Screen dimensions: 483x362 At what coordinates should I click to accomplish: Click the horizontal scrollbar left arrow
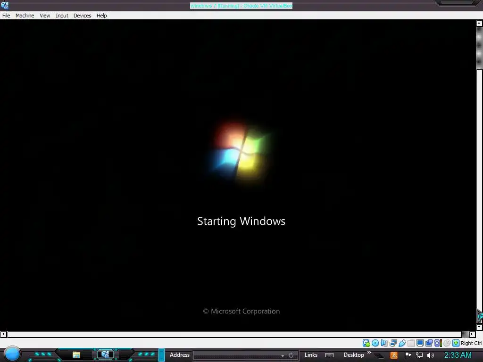(3, 334)
